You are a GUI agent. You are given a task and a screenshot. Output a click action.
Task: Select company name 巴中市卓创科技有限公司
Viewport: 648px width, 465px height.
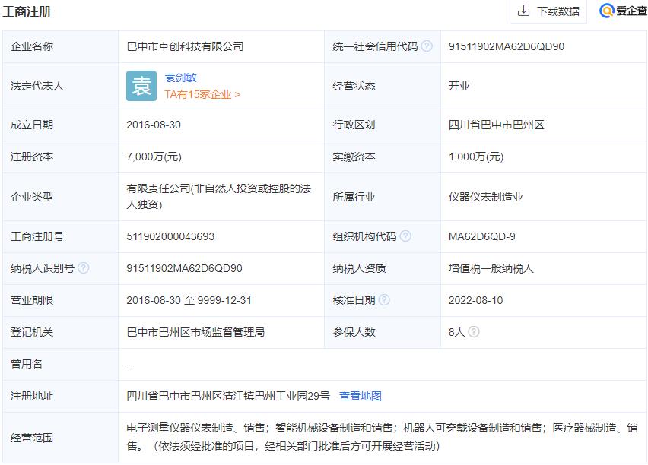[x=185, y=46]
